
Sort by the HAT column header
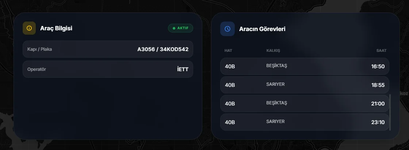(228, 50)
